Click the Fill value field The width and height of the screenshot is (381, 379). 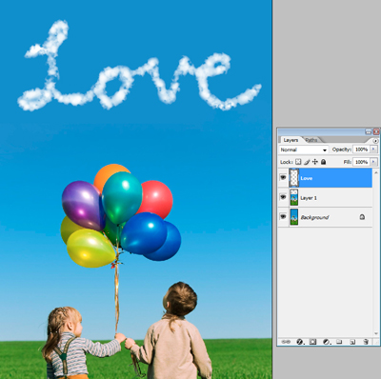point(361,162)
